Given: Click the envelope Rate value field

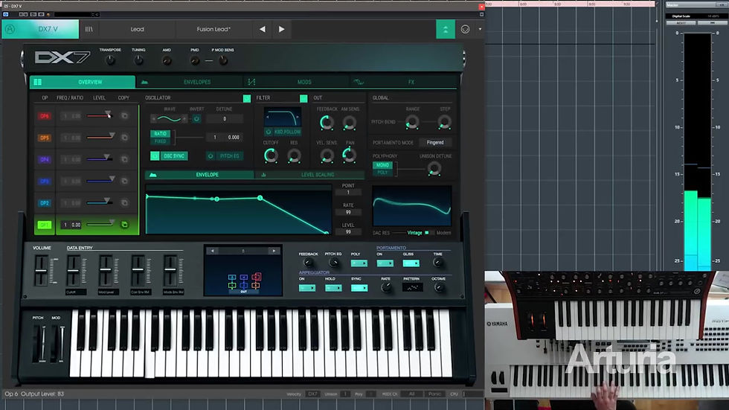Looking at the screenshot, I should (x=348, y=212).
